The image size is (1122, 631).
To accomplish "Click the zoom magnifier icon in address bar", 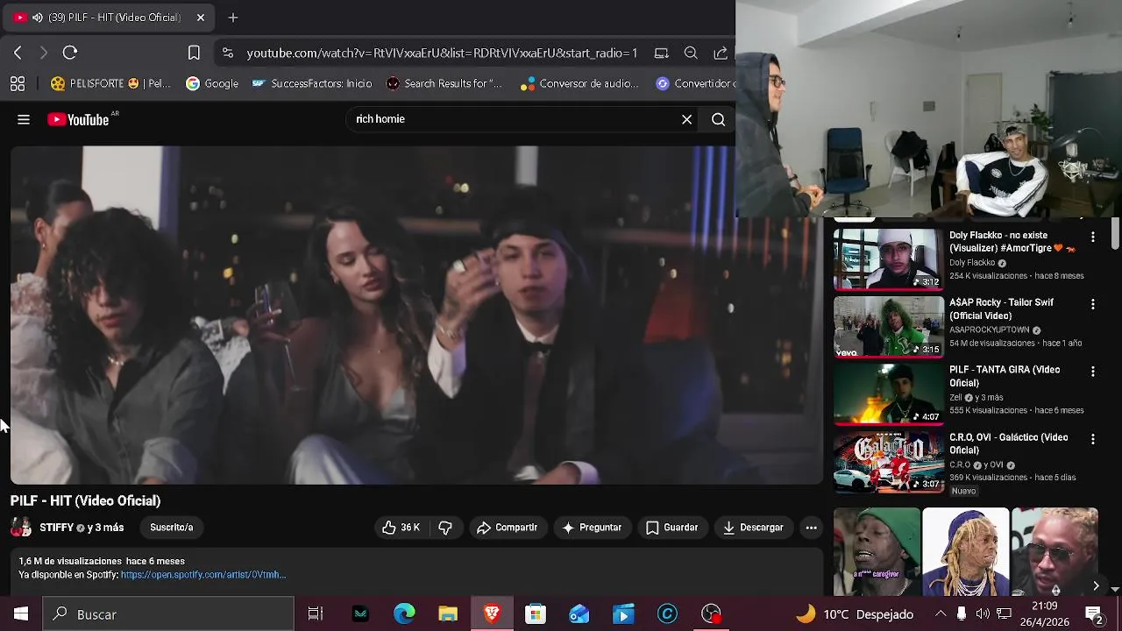I will [x=691, y=53].
